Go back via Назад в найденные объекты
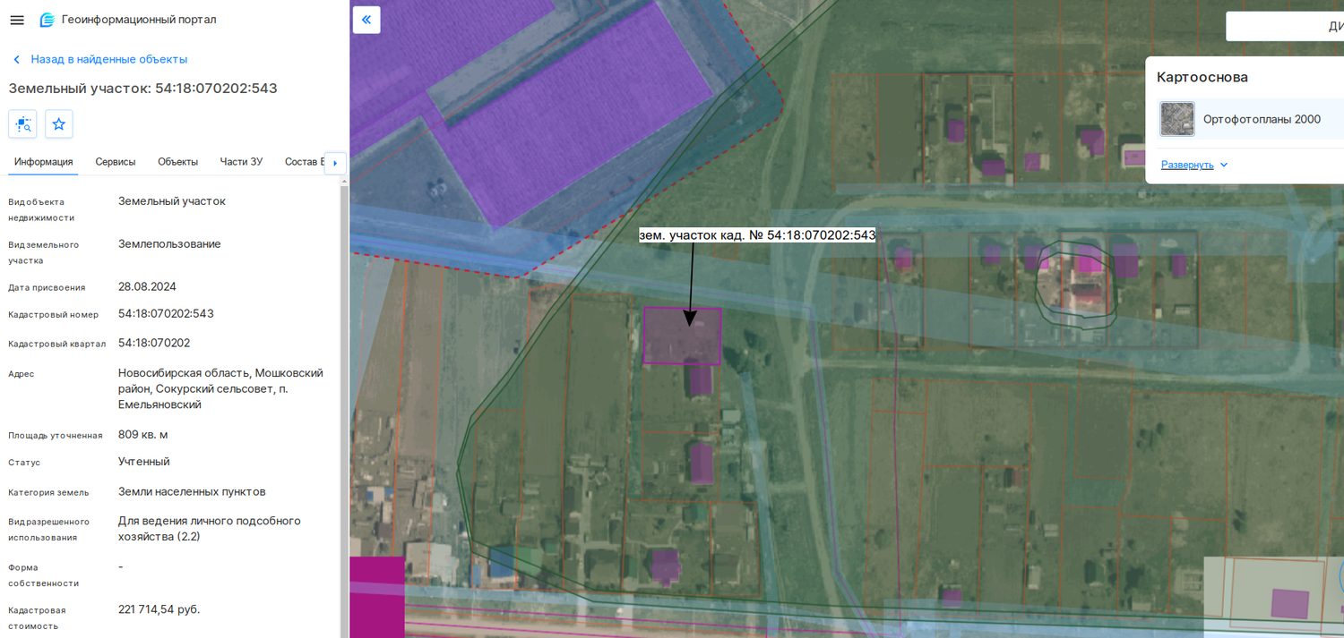 point(109,59)
